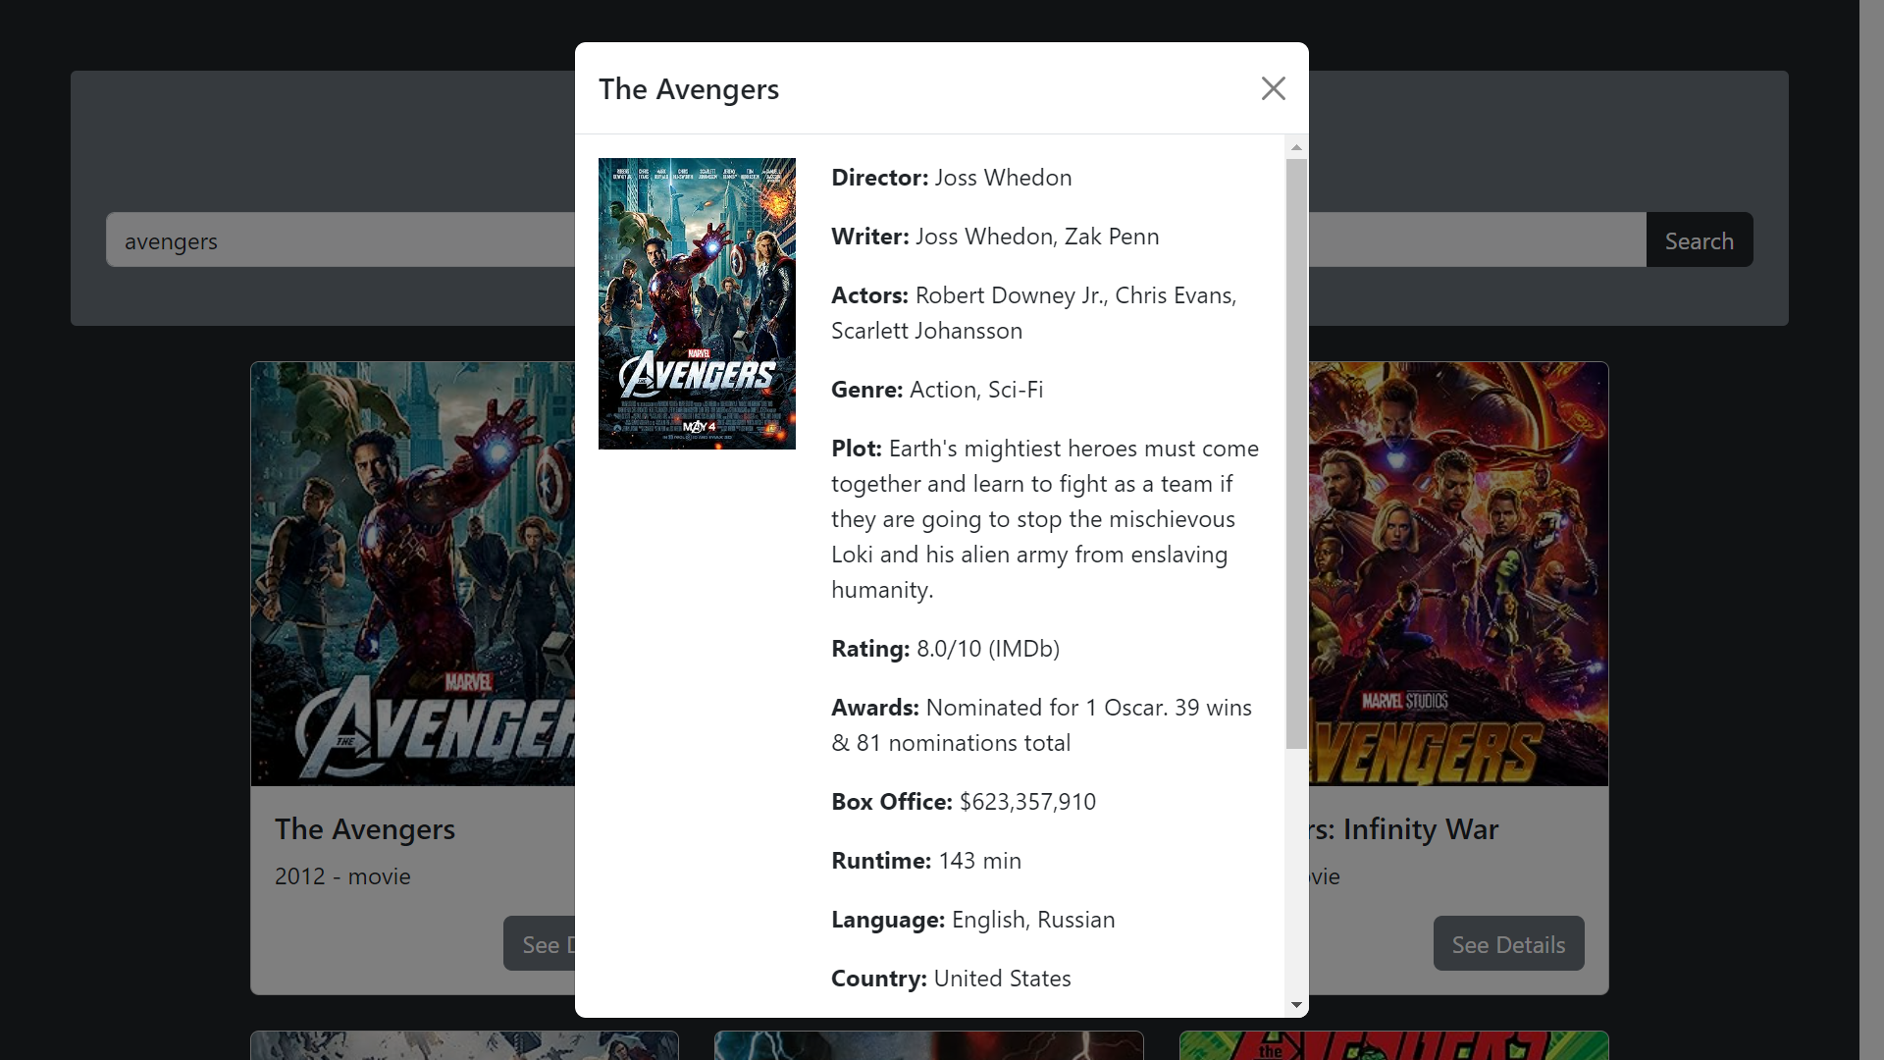Click the Genre Action, Sci-Fi line

click(937, 390)
